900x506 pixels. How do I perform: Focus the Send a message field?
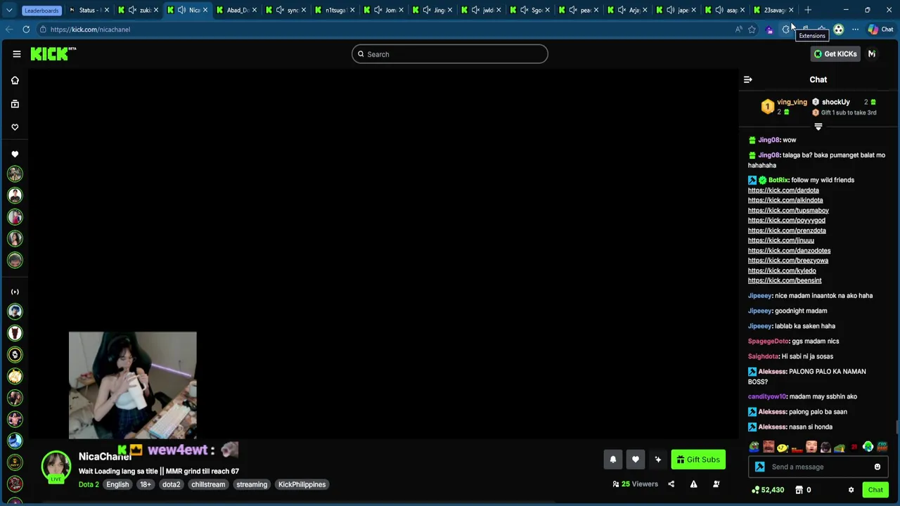[x=819, y=467]
